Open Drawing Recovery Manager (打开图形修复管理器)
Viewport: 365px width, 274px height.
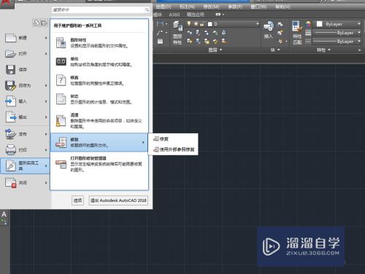[99, 164]
